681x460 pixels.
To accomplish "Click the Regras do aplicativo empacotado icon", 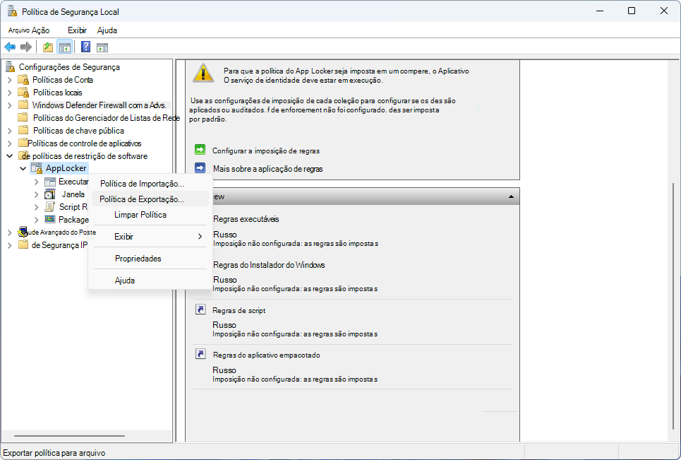I will coord(200,353).
